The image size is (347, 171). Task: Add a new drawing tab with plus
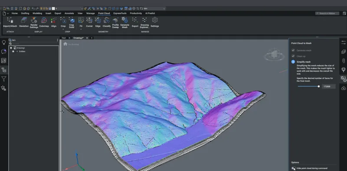[92, 38]
